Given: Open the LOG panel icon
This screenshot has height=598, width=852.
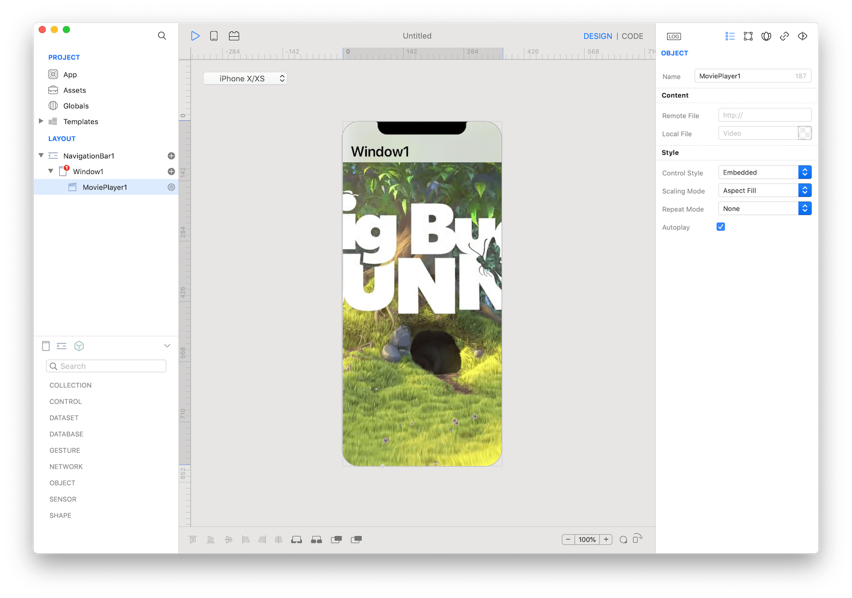Looking at the screenshot, I should 674,36.
